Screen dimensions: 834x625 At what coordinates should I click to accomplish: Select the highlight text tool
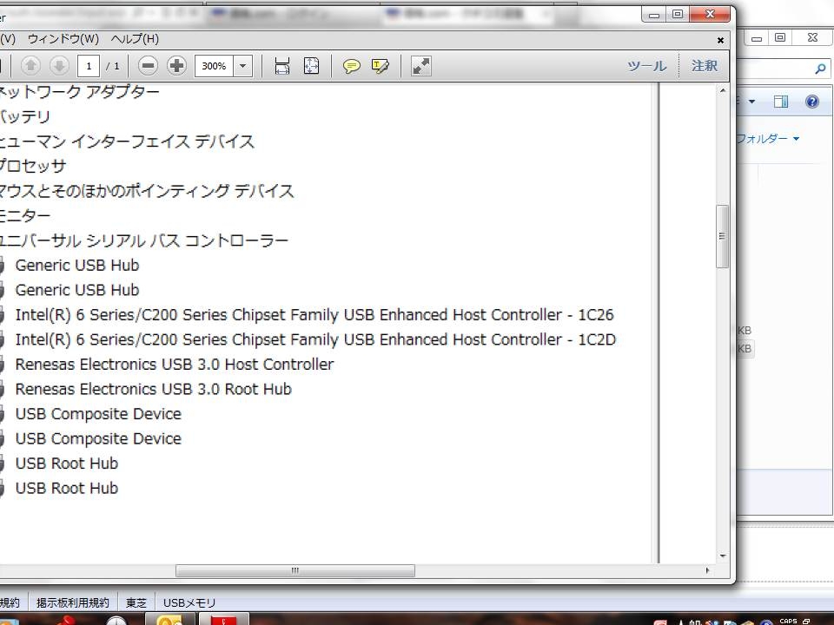pyautogui.click(x=380, y=66)
